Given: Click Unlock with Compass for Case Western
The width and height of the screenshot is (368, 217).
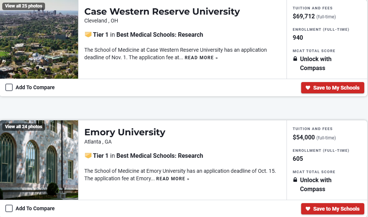Looking at the screenshot, I should [315, 63].
